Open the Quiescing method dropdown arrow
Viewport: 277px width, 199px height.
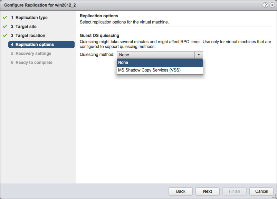tap(199, 55)
